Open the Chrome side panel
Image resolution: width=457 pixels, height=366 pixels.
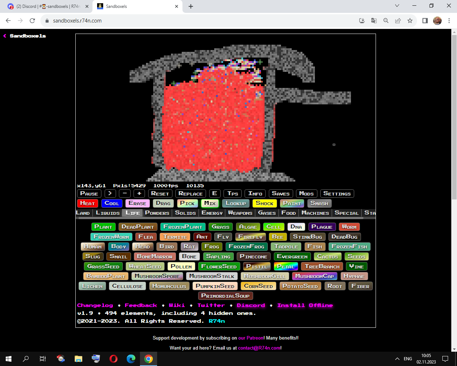click(425, 21)
